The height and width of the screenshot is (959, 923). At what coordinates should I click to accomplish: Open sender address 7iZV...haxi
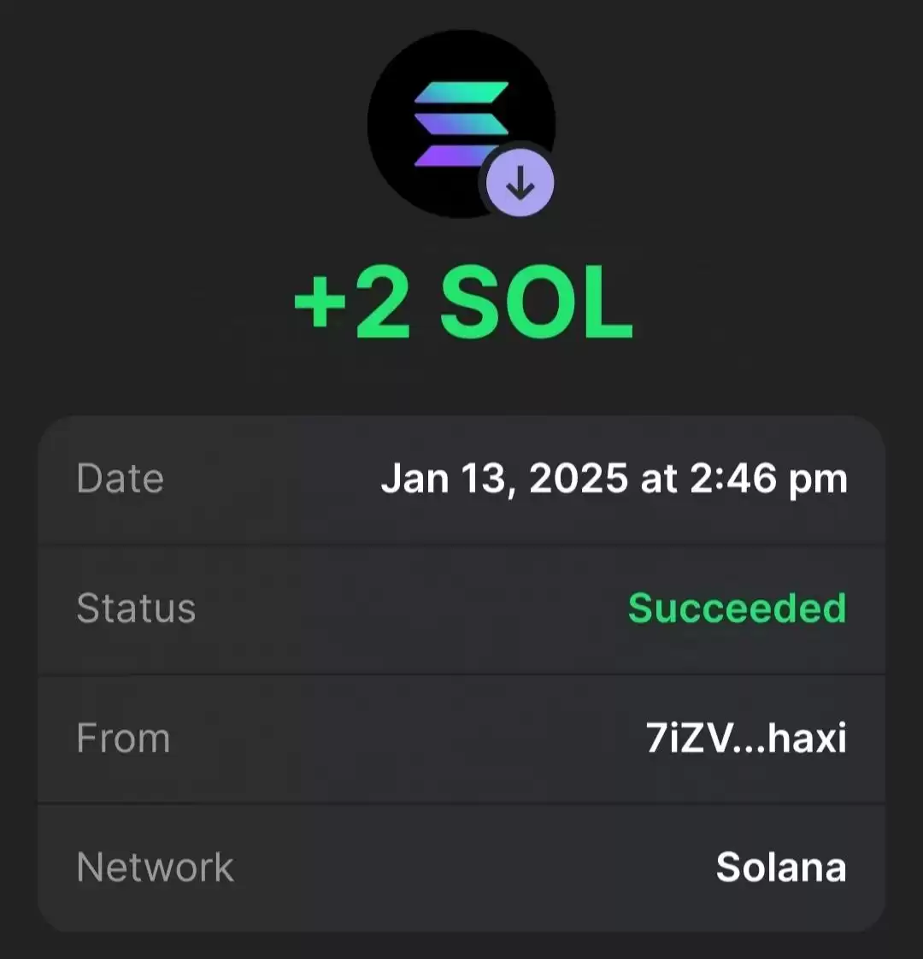pyautogui.click(x=746, y=738)
